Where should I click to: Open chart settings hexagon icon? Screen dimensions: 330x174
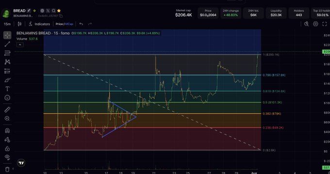pyautogui.click(x=315, y=24)
